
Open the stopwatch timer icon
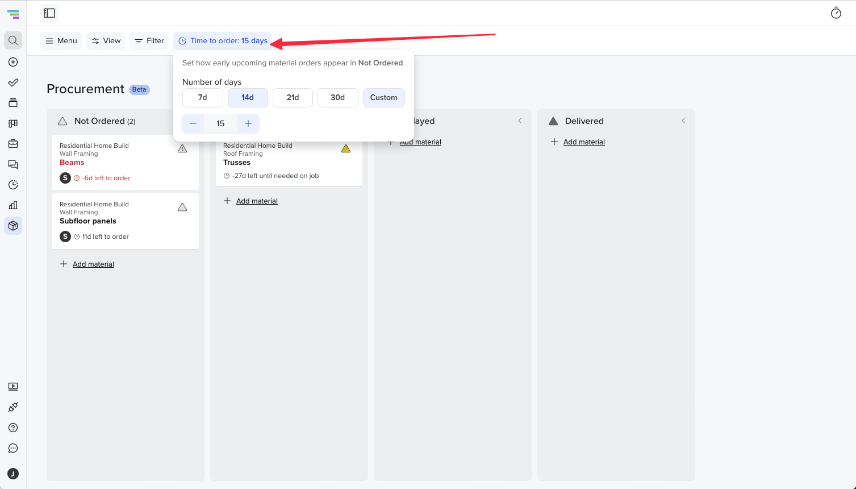836,13
